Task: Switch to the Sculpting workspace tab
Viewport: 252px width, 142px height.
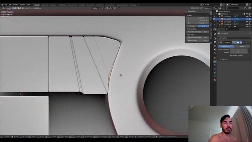Action: tap(53, 5)
